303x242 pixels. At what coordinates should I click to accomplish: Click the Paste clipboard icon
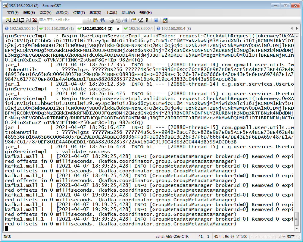pos(96,20)
